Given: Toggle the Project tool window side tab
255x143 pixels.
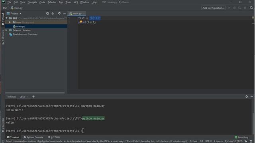Looking at the screenshot, I should pos(3,19).
